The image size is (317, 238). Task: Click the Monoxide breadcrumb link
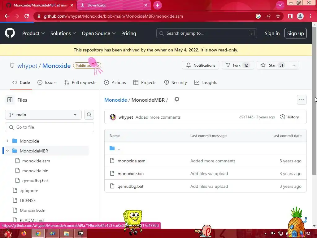116,100
